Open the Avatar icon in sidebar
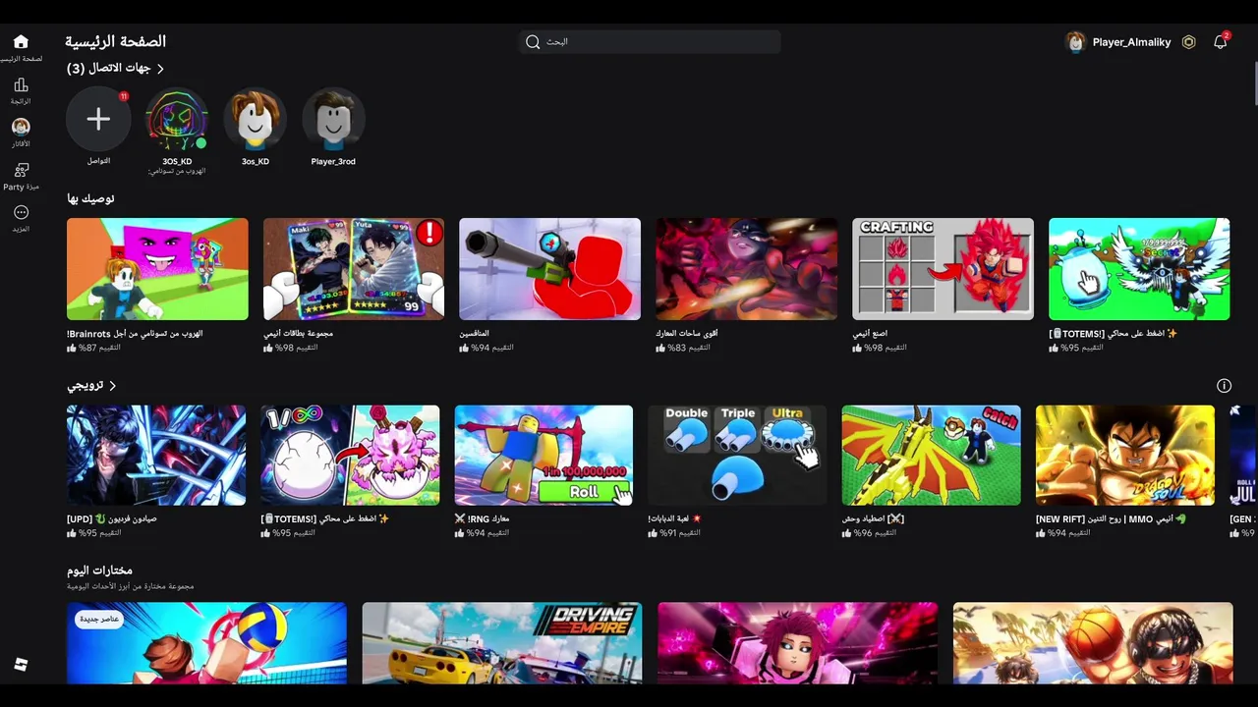 pos(21,127)
